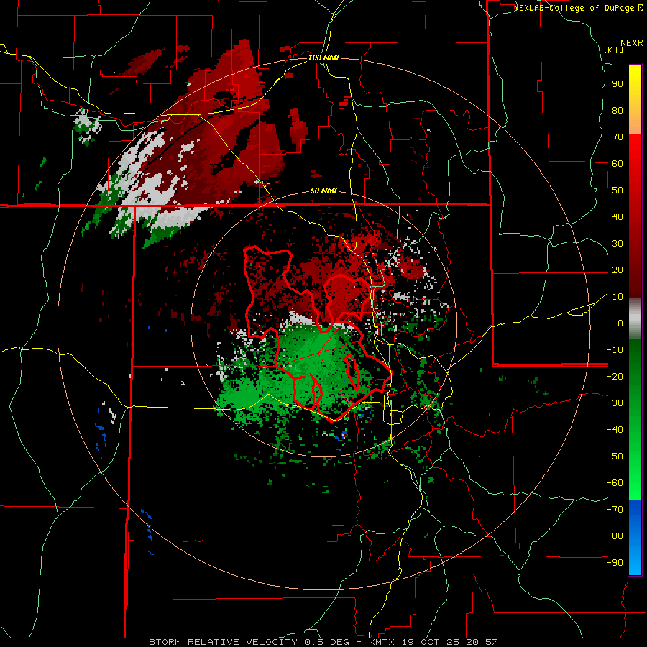Click the -50 value on the velocity scale
The height and width of the screenshot is (647, 647).
(x=615, y=456)
